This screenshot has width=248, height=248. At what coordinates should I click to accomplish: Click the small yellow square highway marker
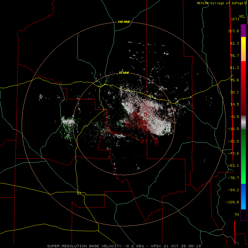click(79, 193)
